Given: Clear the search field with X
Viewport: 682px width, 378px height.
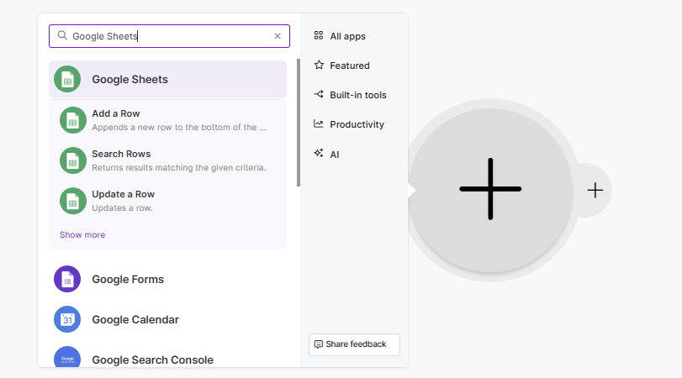Looking at the screenshot, I should [x=278, y=36].
